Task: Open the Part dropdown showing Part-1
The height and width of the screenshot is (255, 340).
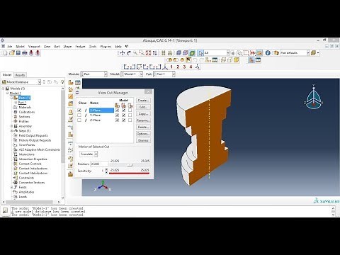Action: coord(164,74)
